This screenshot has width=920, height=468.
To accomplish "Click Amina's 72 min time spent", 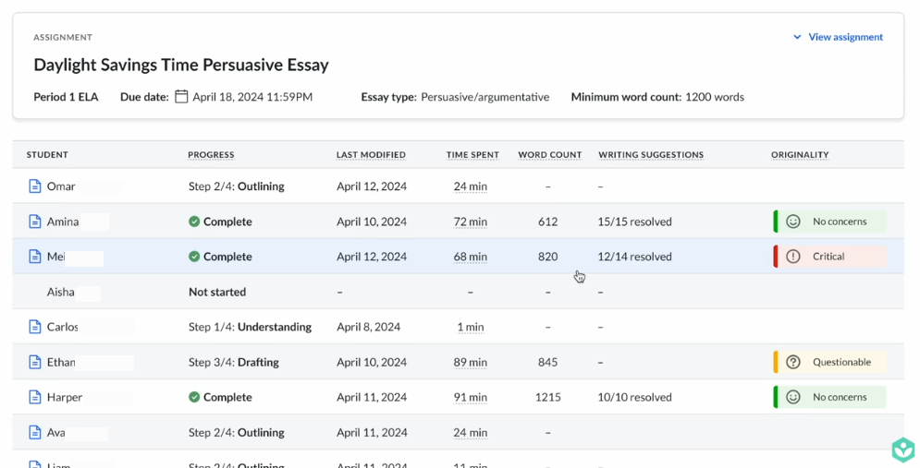I will [470, 222].
